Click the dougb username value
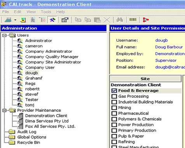This screenshot has width=185, height=148. 162,41
